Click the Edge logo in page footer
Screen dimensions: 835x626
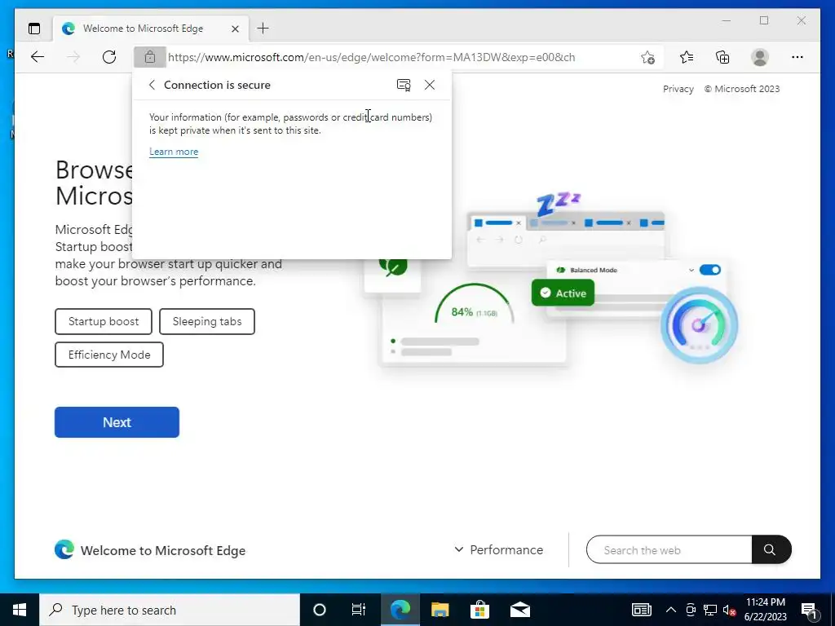[64, 550]
